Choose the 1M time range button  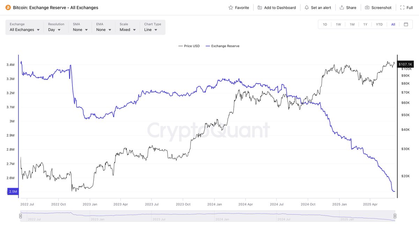click(352, 24)
